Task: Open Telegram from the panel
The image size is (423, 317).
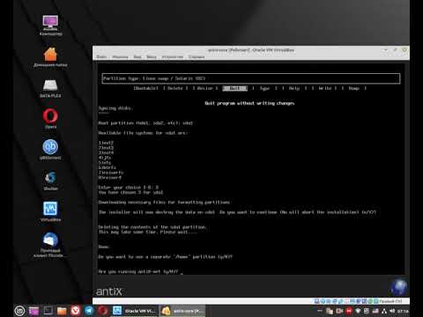Action: [89, 311]
